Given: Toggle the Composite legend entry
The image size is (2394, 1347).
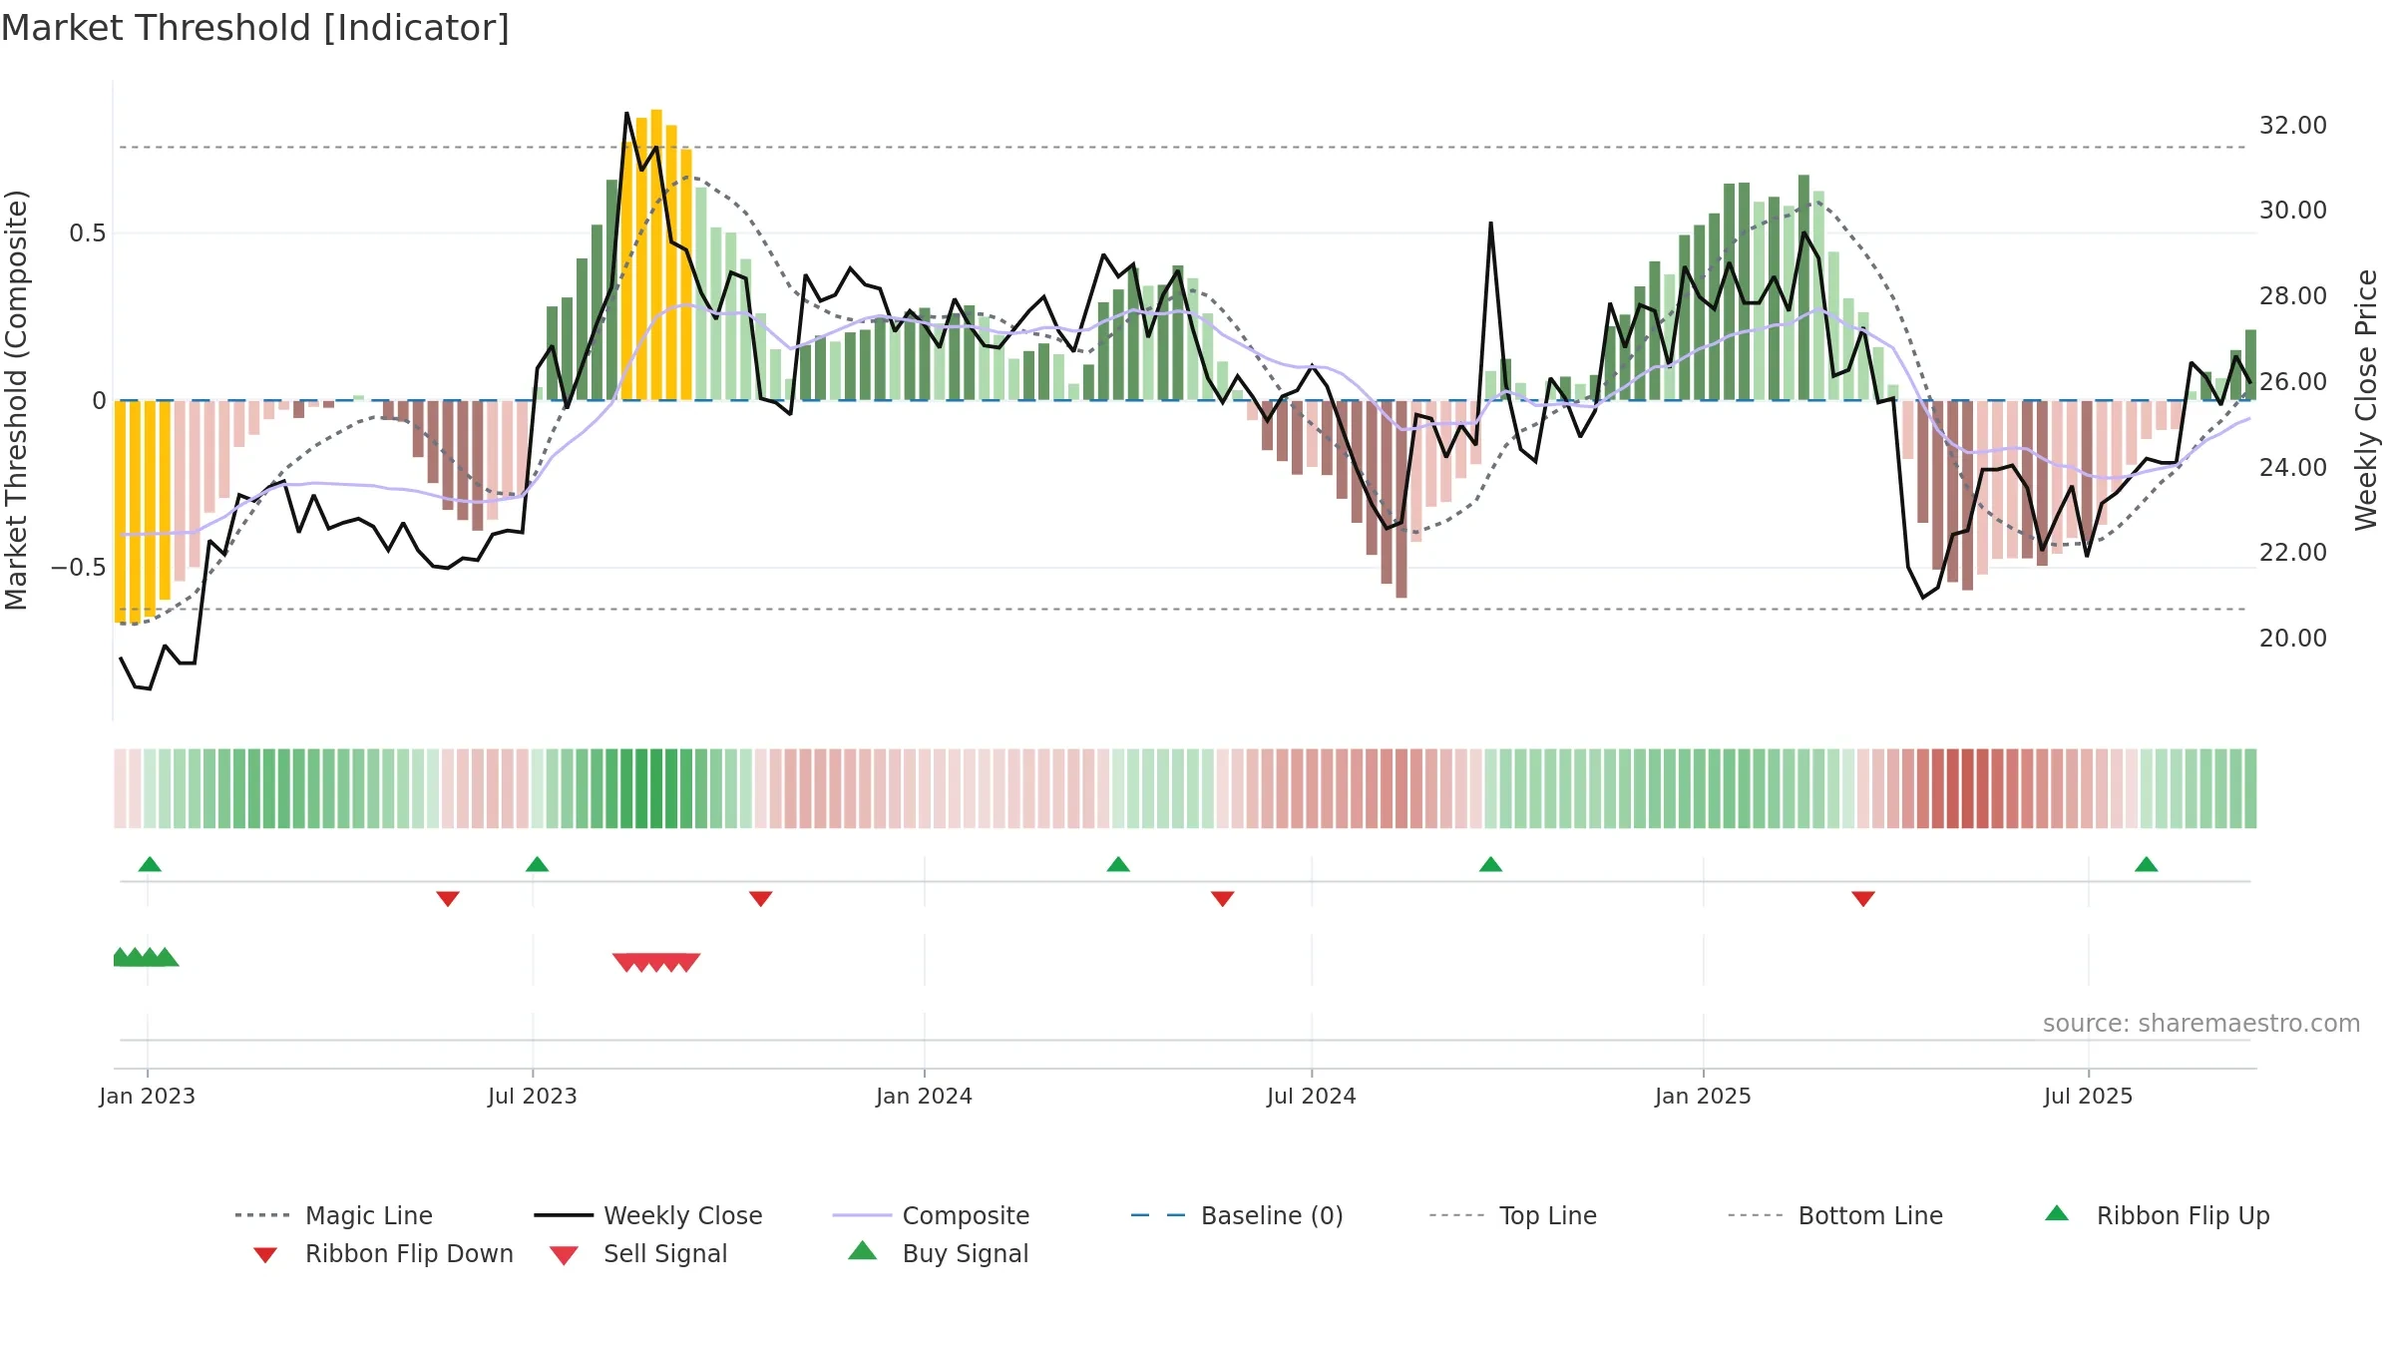Looking at the screenshot, I should click(x=931, y=1215).
